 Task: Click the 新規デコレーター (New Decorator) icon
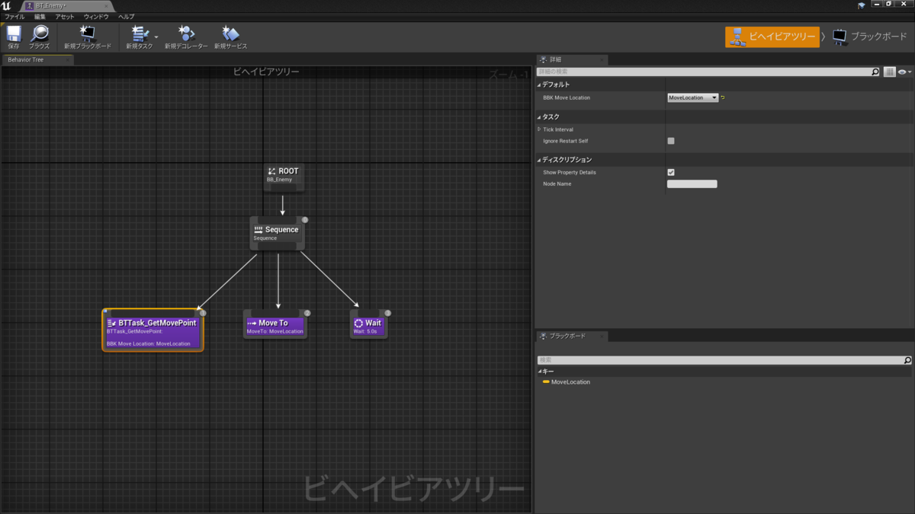coord(187,33)
